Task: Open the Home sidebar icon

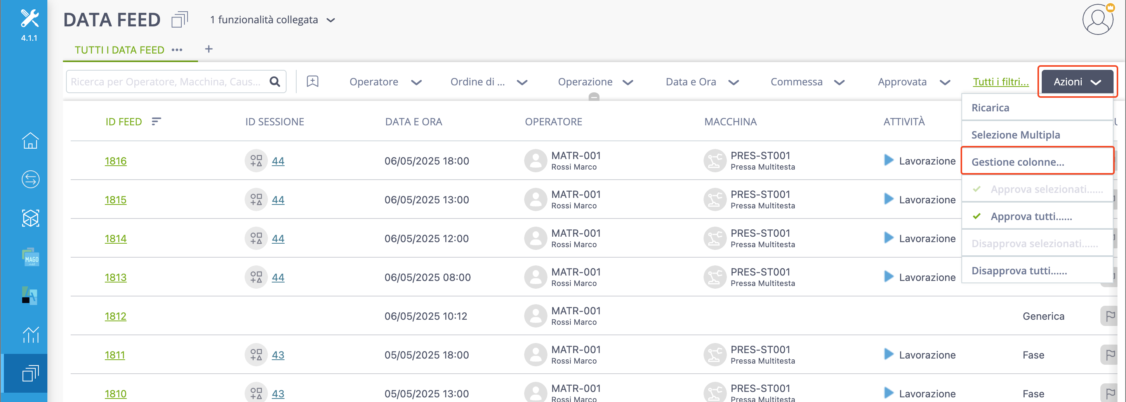Action: pos(30,141)
